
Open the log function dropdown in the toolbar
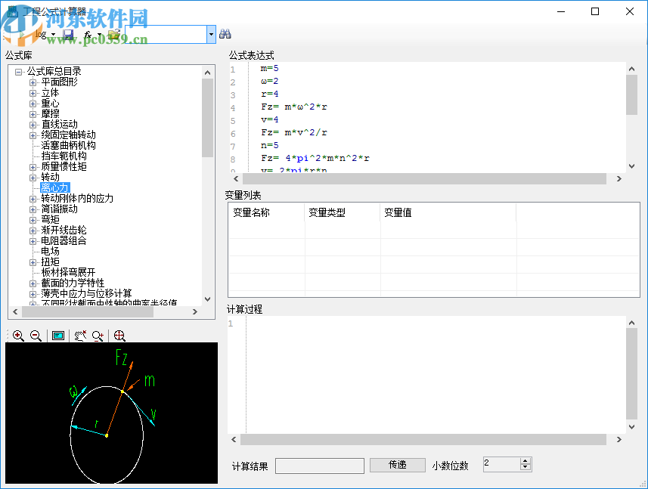pos(51,34)
